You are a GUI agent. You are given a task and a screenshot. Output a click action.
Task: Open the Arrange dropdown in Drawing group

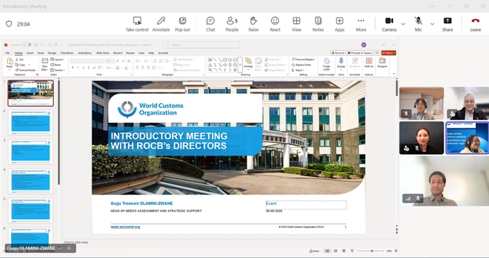(249, 63)
